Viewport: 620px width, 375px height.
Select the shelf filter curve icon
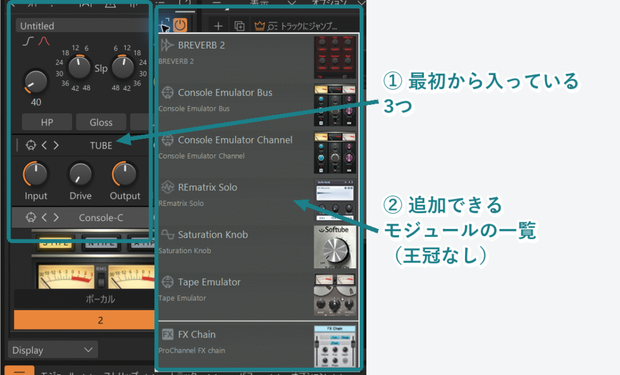pos(28,41)
